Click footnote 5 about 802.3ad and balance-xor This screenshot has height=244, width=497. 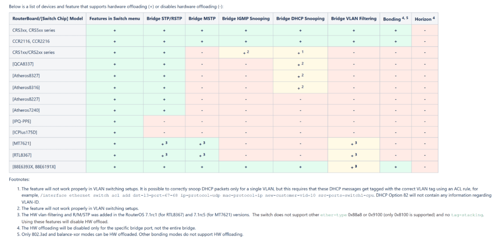[132, 235]
